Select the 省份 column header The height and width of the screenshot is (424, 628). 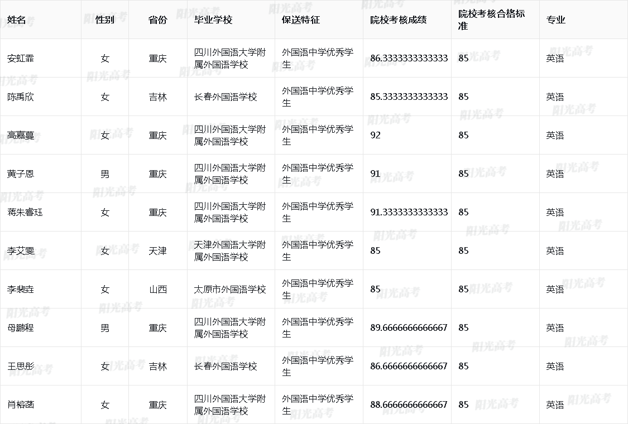point(157,20)
